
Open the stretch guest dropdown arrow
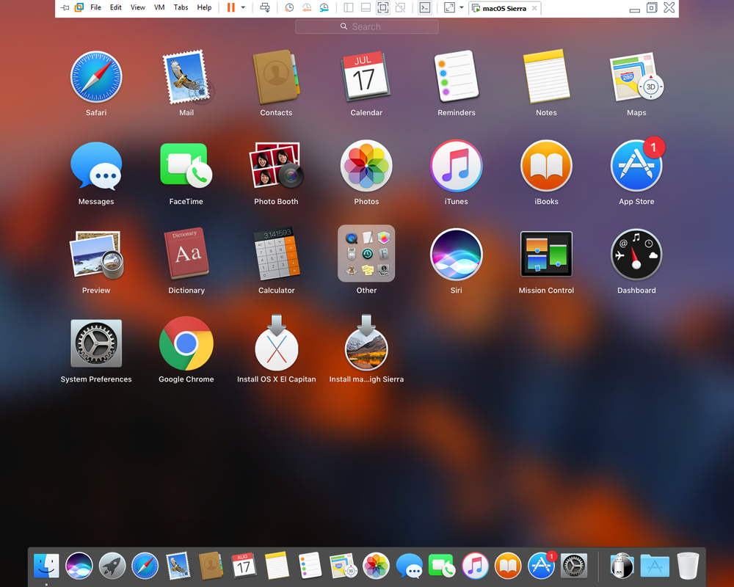(x=462, y=8)
